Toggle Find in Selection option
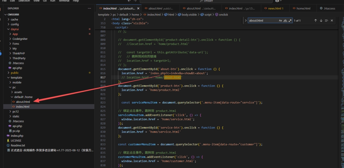Viewport: 344px width, 168px height. click(326, 21)
